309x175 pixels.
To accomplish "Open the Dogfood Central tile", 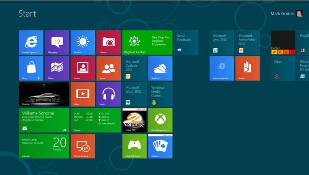I will tap(147, 43).
